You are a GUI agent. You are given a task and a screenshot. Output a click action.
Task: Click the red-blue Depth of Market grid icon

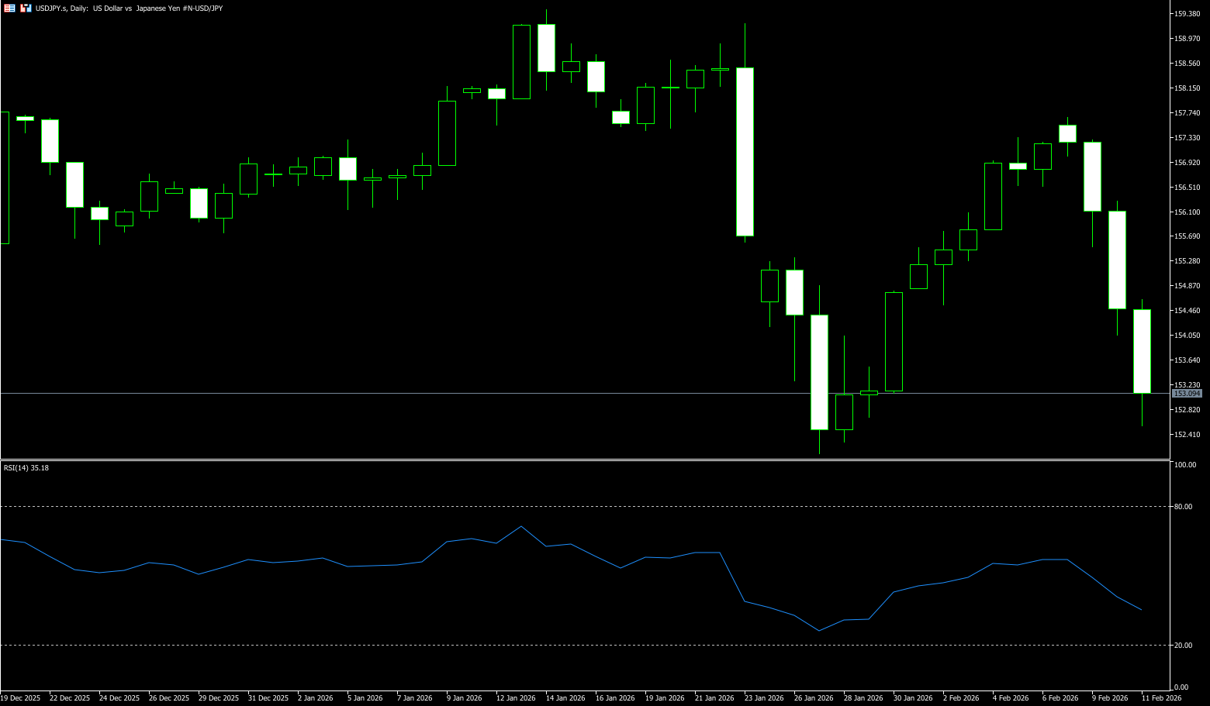click(9, 8)
